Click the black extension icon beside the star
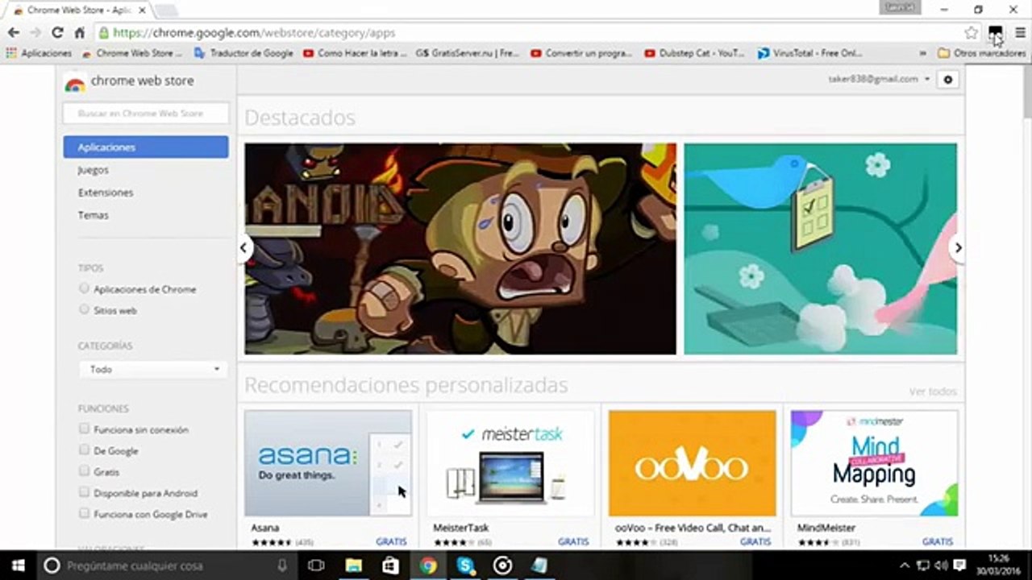 [x=996, y=32]
